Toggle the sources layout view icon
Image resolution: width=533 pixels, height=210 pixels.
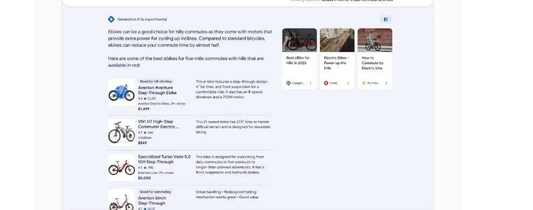click(386, 19)
